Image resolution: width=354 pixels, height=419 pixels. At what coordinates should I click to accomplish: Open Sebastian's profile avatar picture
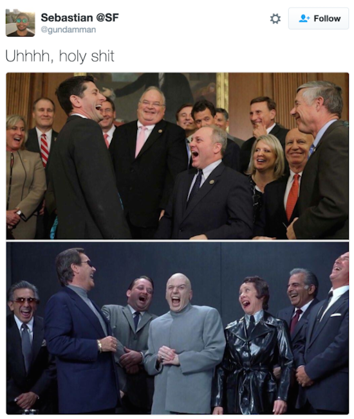click(x=21, y=22)
